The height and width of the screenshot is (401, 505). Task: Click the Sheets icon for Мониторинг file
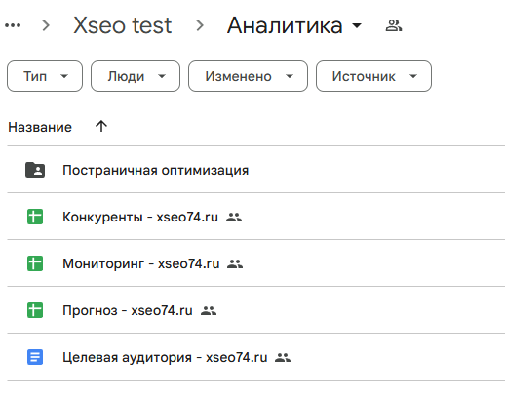(x=35, y=263)
